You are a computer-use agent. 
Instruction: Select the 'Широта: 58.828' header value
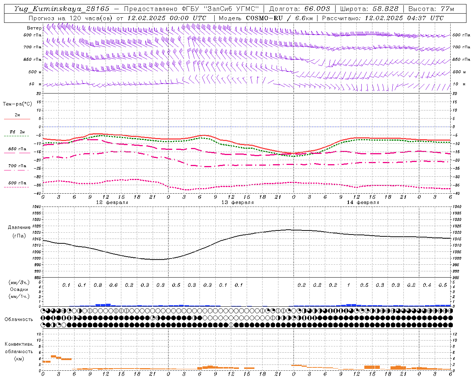pos(369,9)
